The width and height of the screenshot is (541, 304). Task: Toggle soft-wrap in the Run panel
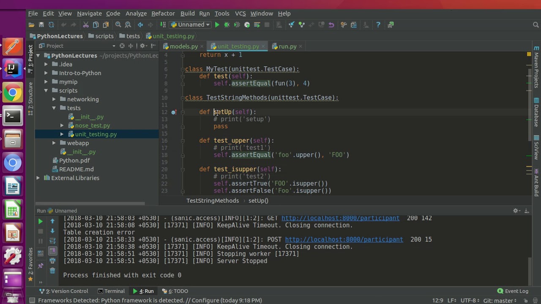(x=52, y=241)
